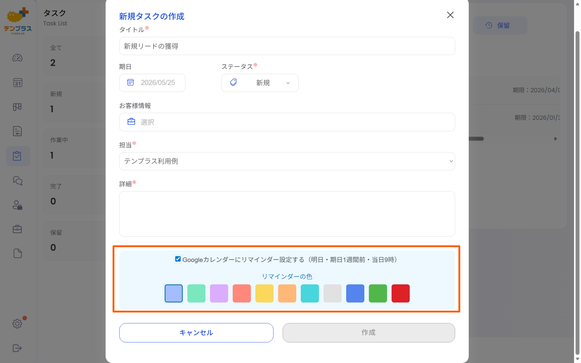Select the green reminder color
The height and width of the screenshot is (363, 581).
[378, 293]
